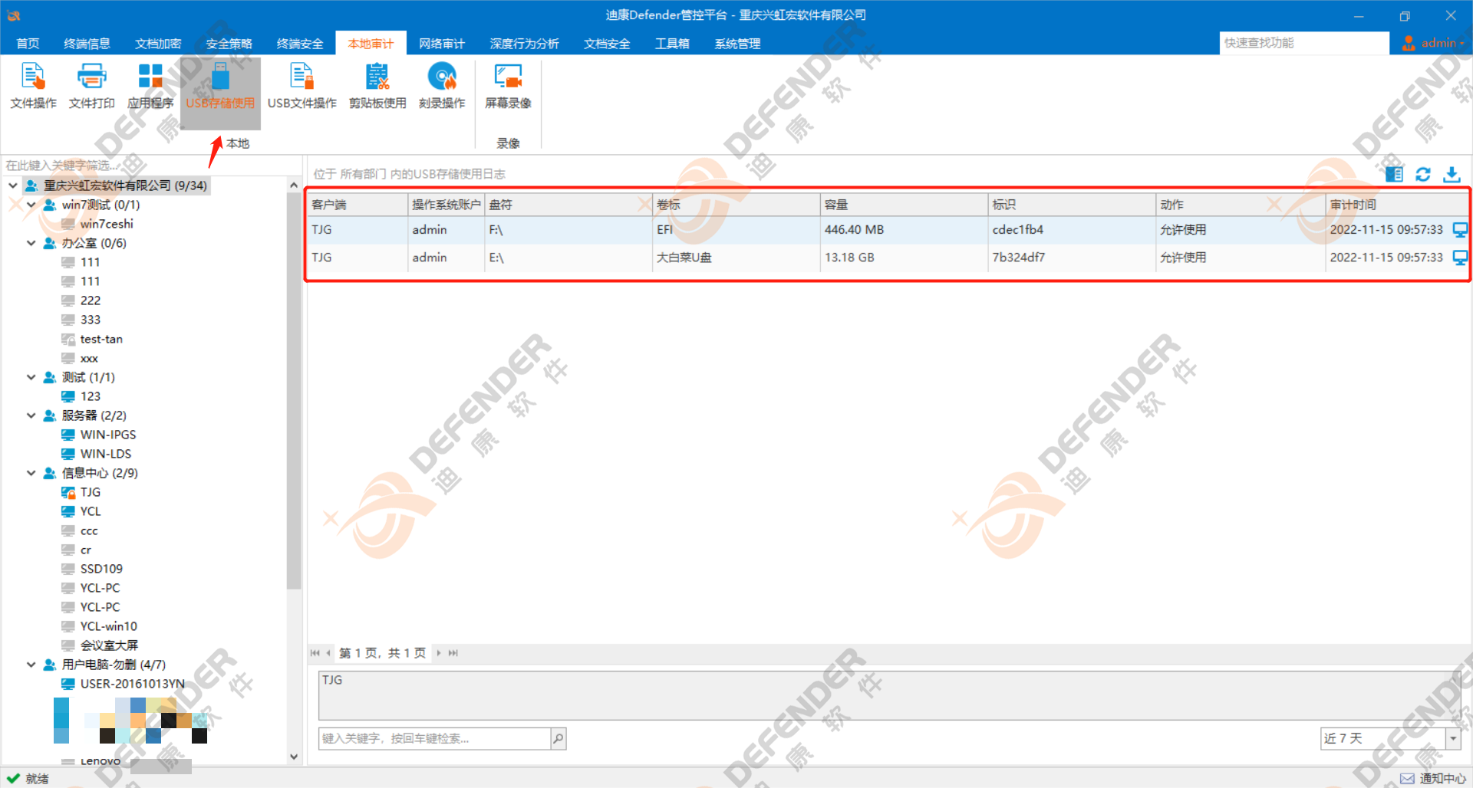This screenshot has width=1473, height=788.
Task: Sort by the 客户端 column header
Action: coord(358,205)
